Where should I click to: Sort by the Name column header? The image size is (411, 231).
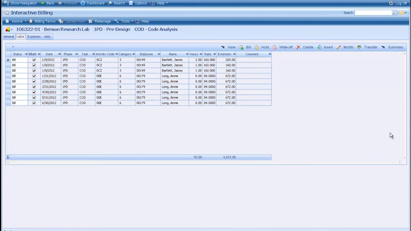pyautogui.click(x=173, y=54)
